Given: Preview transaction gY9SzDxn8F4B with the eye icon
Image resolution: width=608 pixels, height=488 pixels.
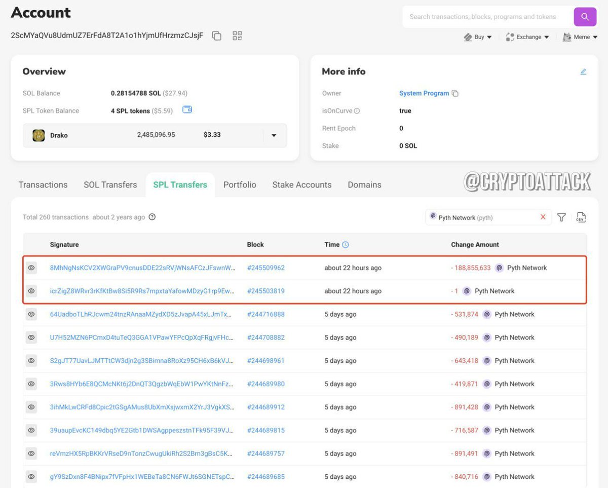Looking at the screenshot, I should pyautogui.click(x=31, y=477).
